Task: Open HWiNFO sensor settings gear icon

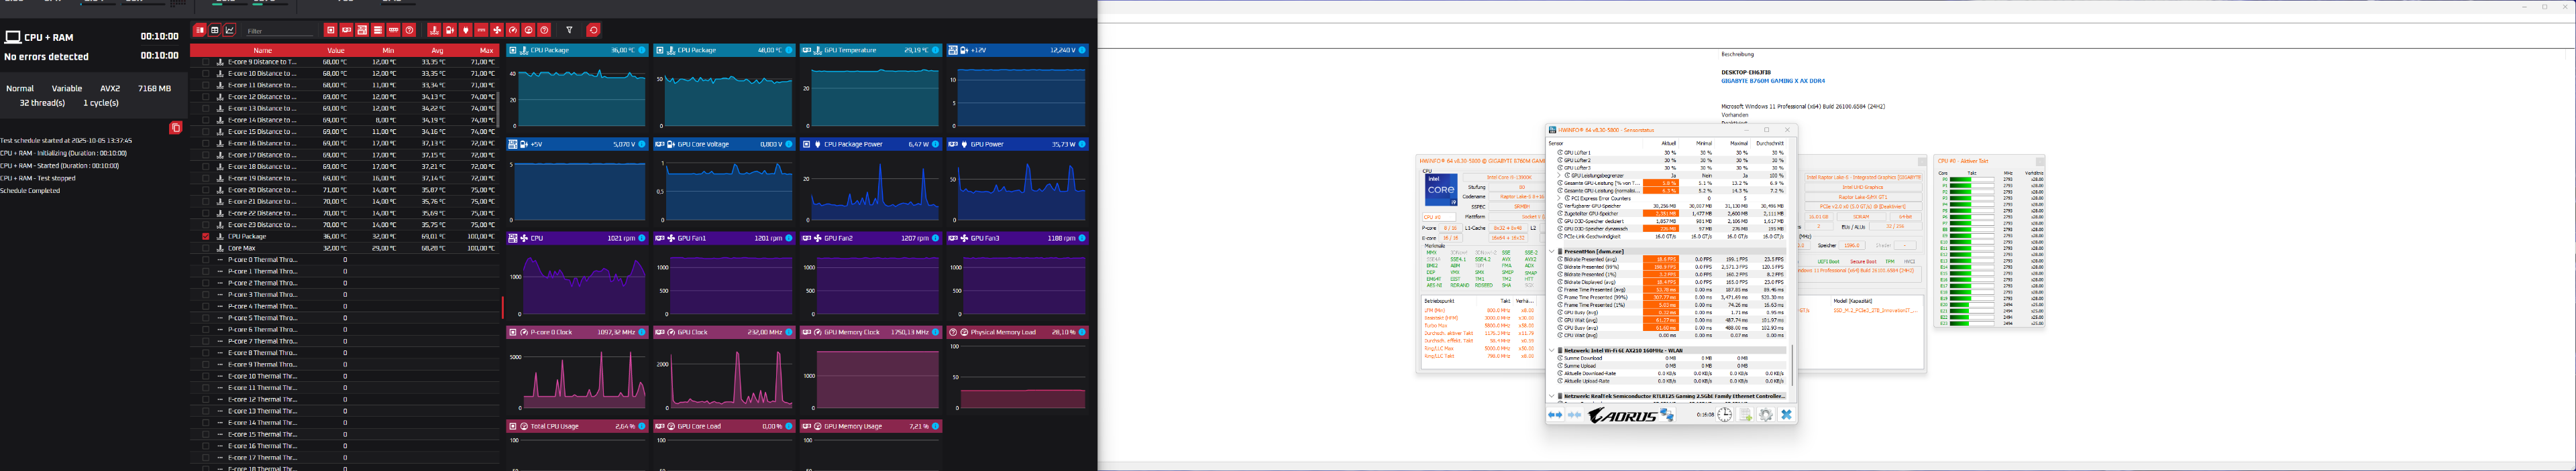Action: pyautogui.click(x=1766, y=415)
